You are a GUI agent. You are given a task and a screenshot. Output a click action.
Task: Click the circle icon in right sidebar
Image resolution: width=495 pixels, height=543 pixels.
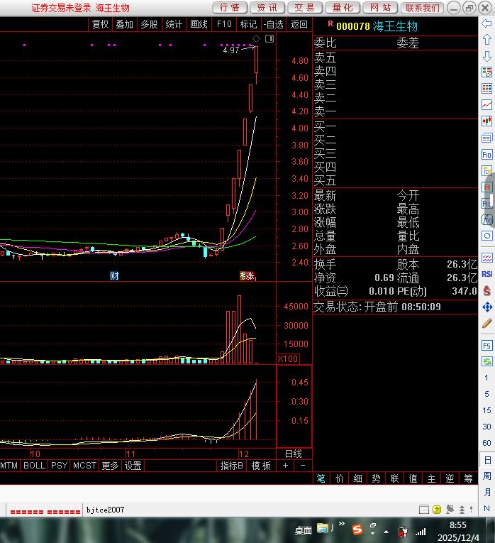486,236
